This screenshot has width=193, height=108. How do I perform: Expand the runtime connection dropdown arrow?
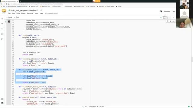pyautogui.click(x=173, y=17)
